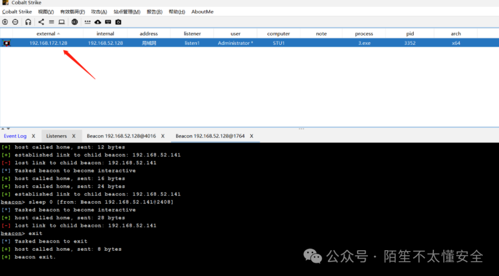
Task: Select the Administrator session row
Action: (x=236, y=42)
